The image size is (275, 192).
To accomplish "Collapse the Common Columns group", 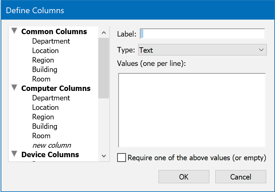I will point(14,31).
